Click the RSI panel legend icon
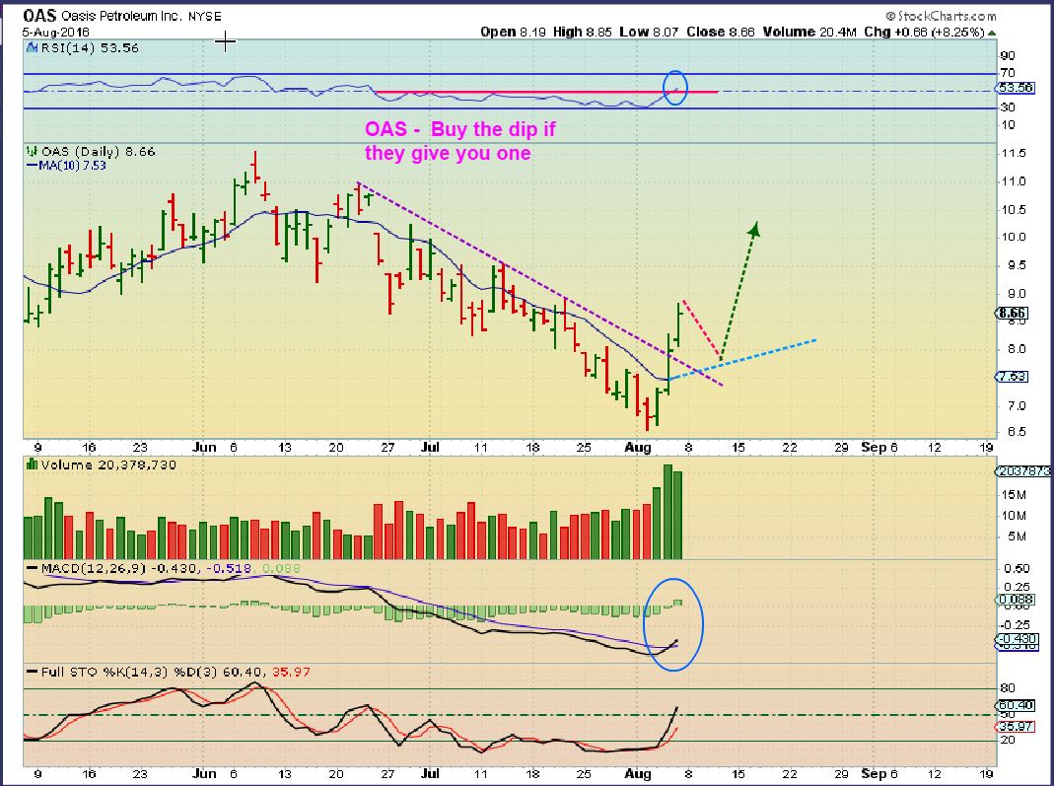1054x786 pixels. coord(32,47)
